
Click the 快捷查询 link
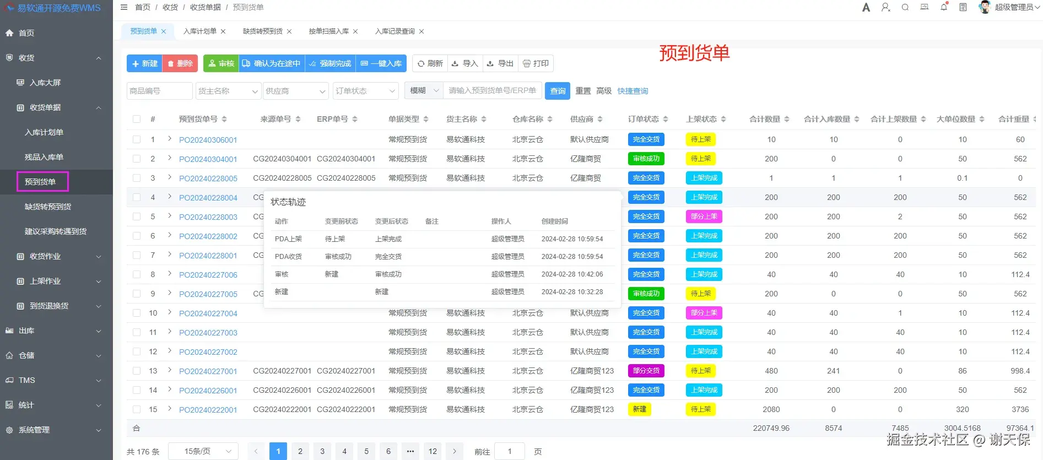(633, 91)
